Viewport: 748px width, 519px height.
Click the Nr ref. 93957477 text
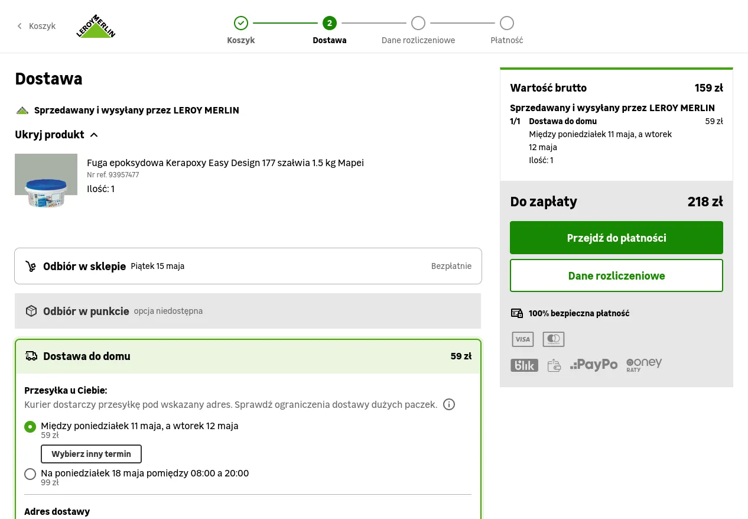click(x=113, y=175)
